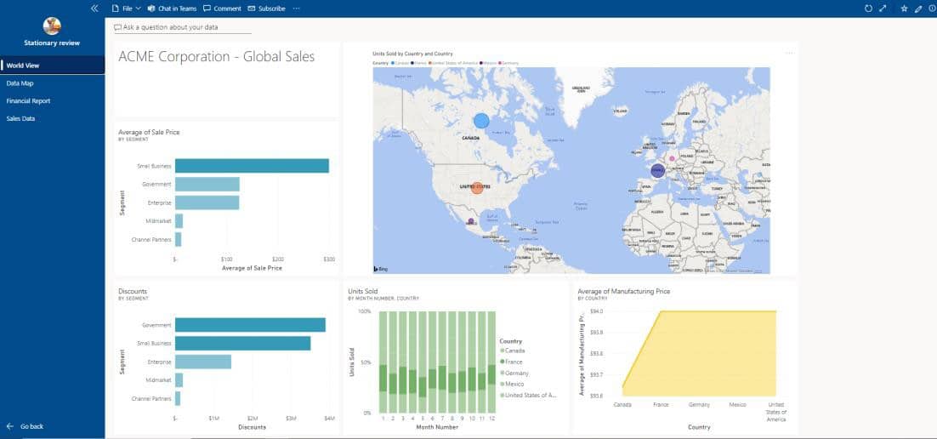Click Units Sold by Country map title
The height and width of the screenshot is (439, 937).
[x=412, y=54]
